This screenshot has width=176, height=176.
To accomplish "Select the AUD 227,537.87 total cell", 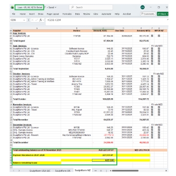I will [x=103, y=150].
